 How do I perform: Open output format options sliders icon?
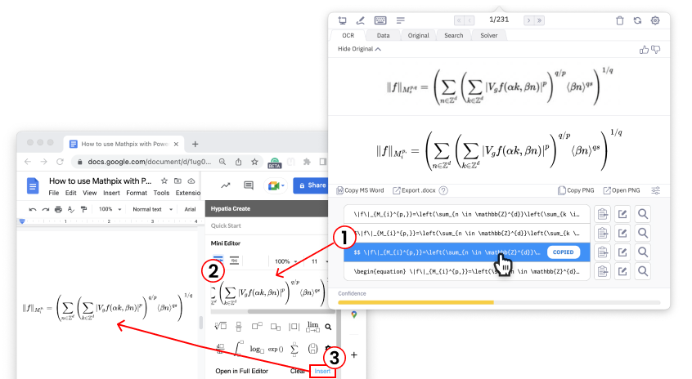(656, 190)
